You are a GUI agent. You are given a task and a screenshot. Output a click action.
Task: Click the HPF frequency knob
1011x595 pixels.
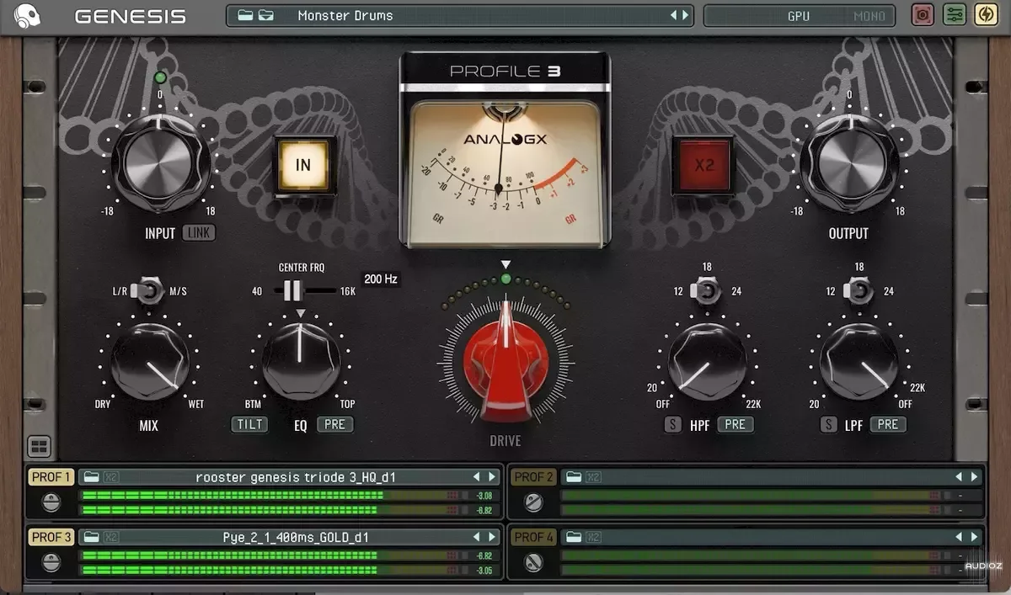707,362
